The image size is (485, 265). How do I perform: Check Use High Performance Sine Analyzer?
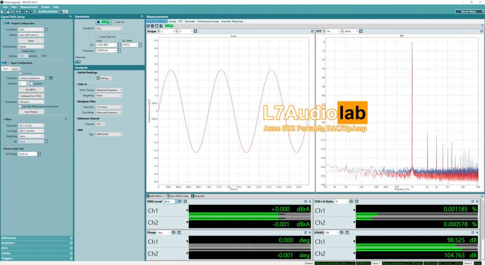[x=20, y=106]
